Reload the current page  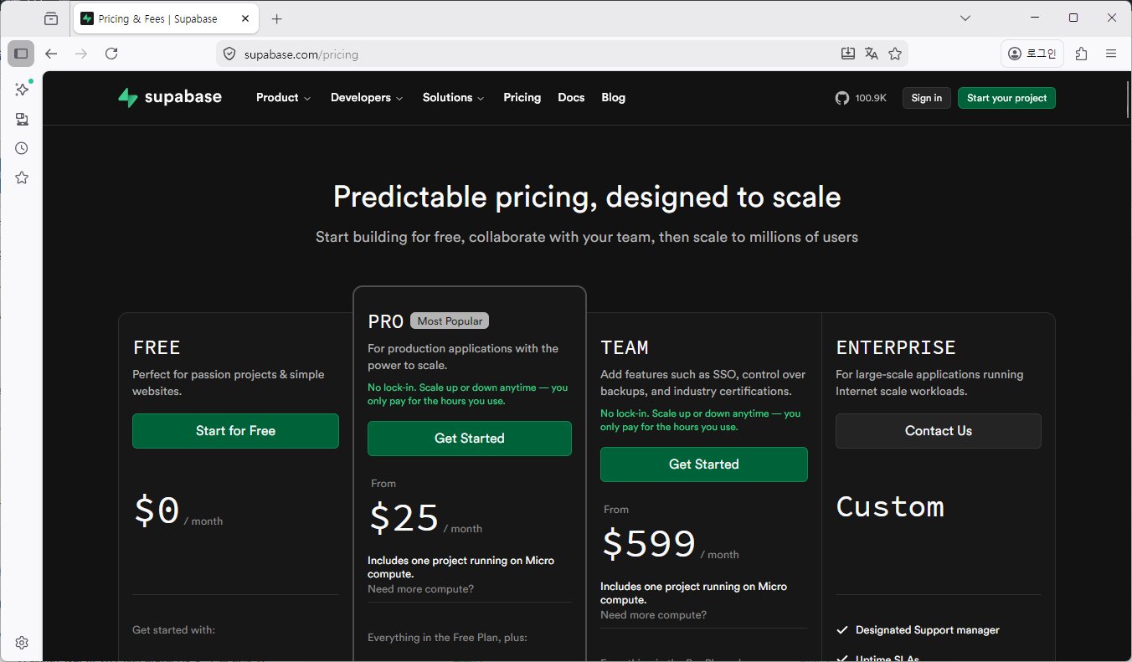coord(111,54)
